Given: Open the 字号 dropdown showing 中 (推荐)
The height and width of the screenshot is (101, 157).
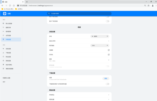Looking at the screenshot, I should pyautogui.click(x=100, y=36).
